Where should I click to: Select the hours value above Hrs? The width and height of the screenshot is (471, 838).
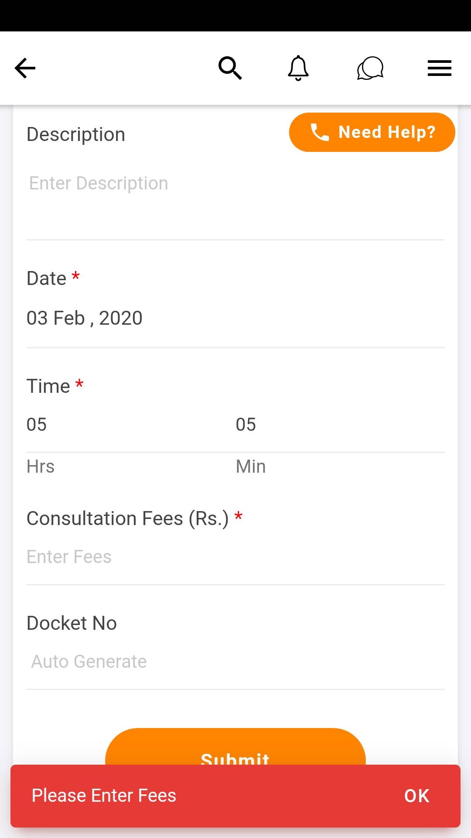(x=37, y=425)
